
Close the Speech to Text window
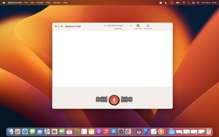(56, 26)
